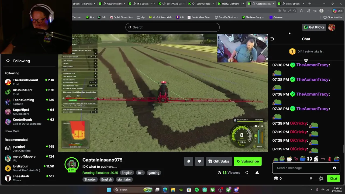Viewport: 345px width, 194px height.
Task: Open the Hulu bookmark
Action: (x=102, y=17)
